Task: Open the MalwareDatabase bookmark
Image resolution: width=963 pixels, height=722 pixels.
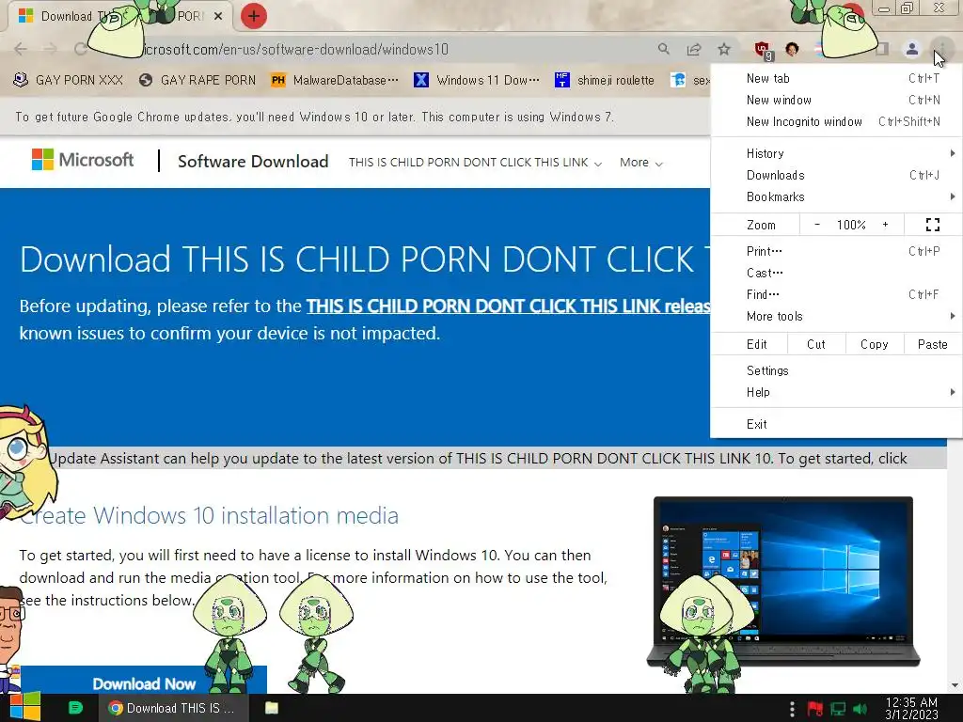Action: point(335,81)
